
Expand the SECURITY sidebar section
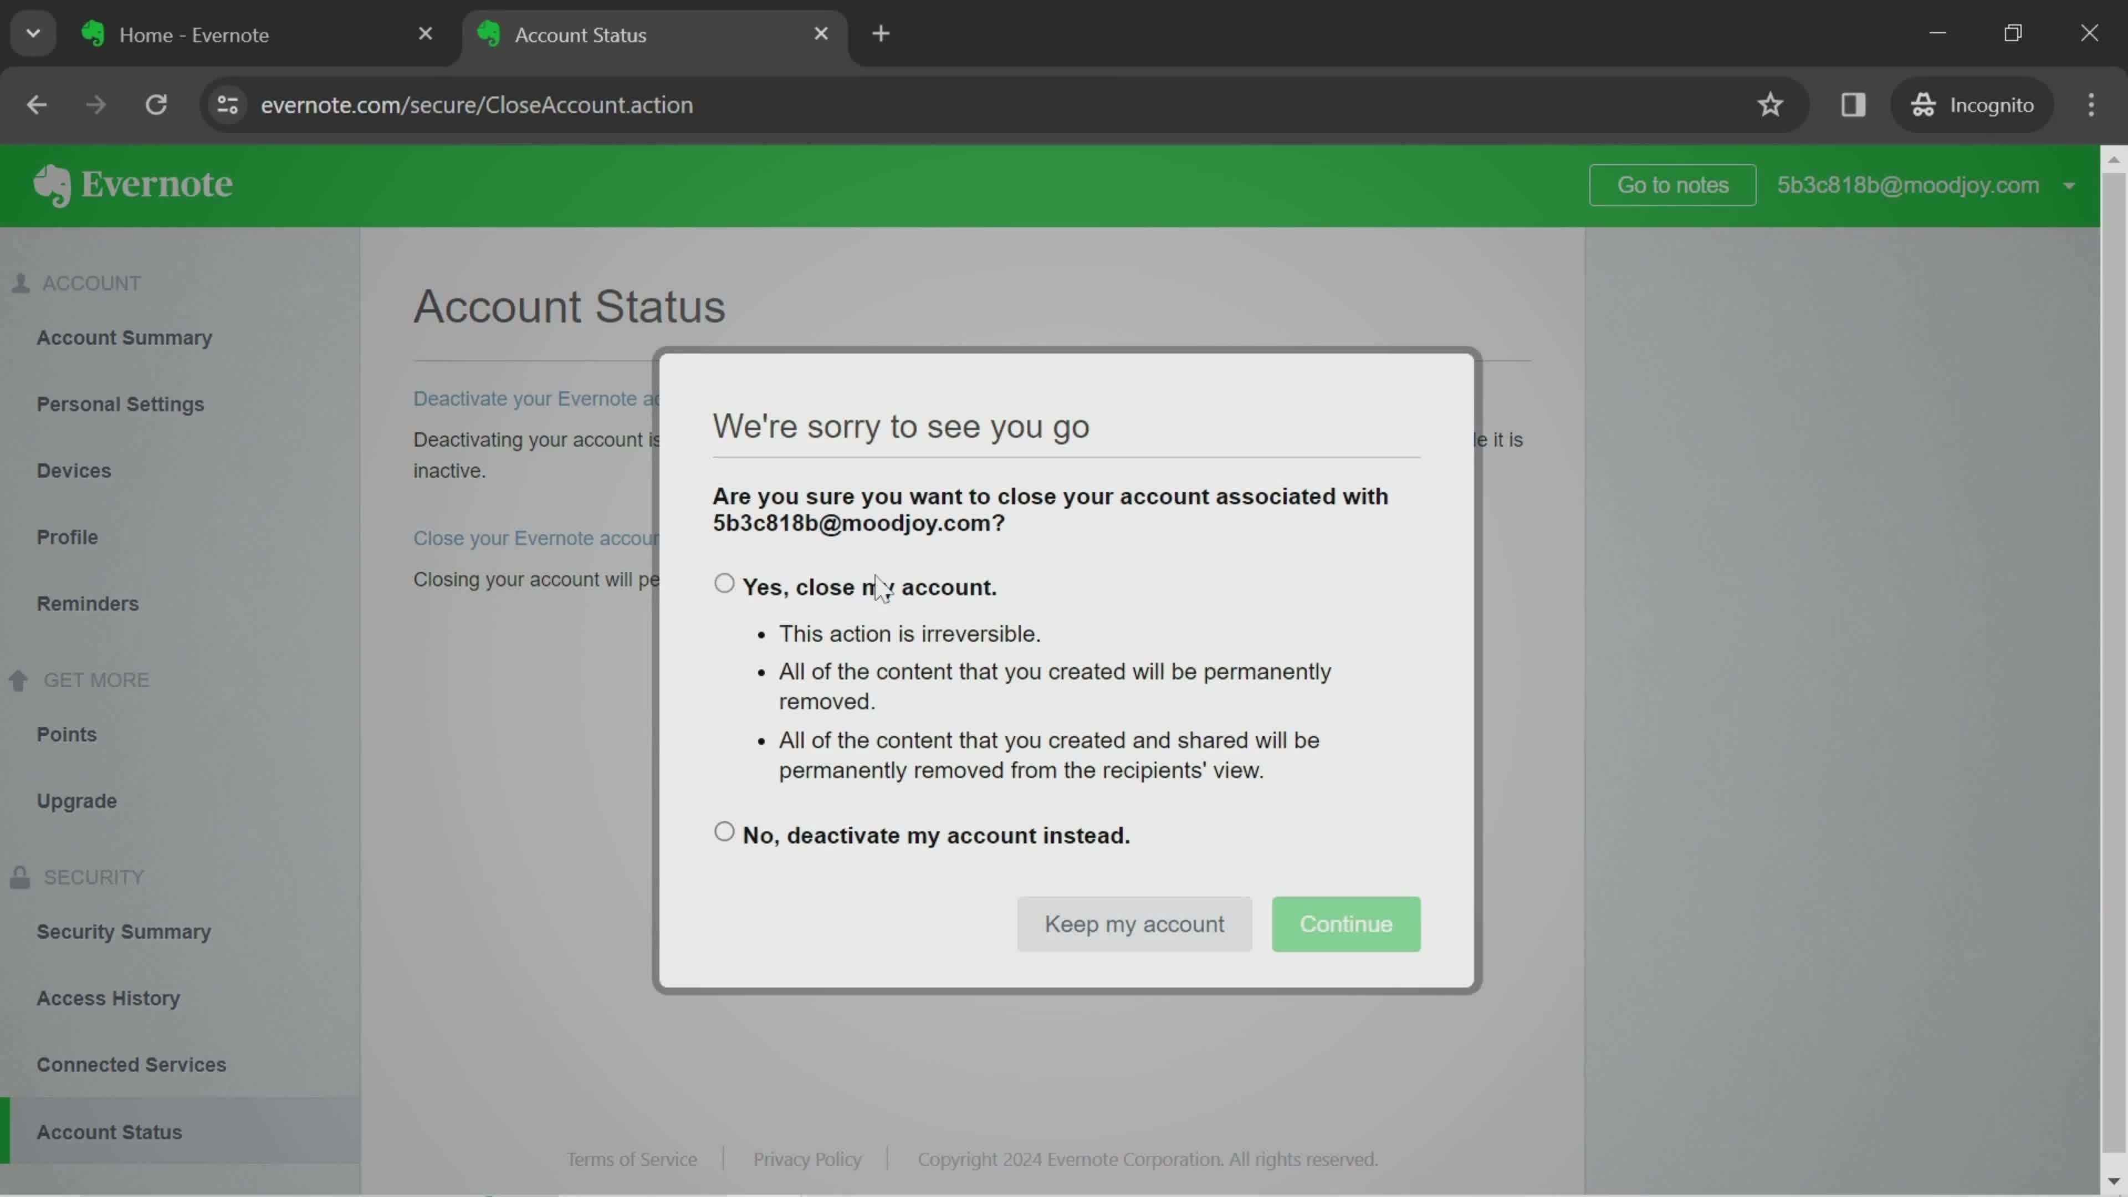92,877
